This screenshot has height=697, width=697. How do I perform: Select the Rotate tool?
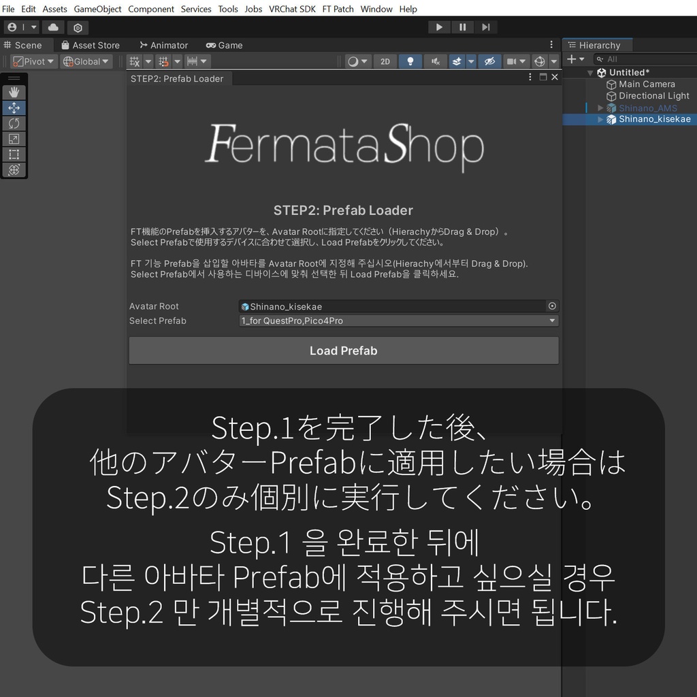pyautogui.click(x=14, y=123)
